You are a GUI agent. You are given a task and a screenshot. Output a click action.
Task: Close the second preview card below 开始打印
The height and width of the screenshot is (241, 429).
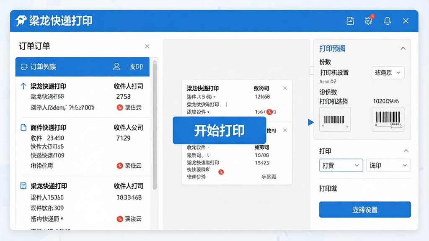pos(285,131)
